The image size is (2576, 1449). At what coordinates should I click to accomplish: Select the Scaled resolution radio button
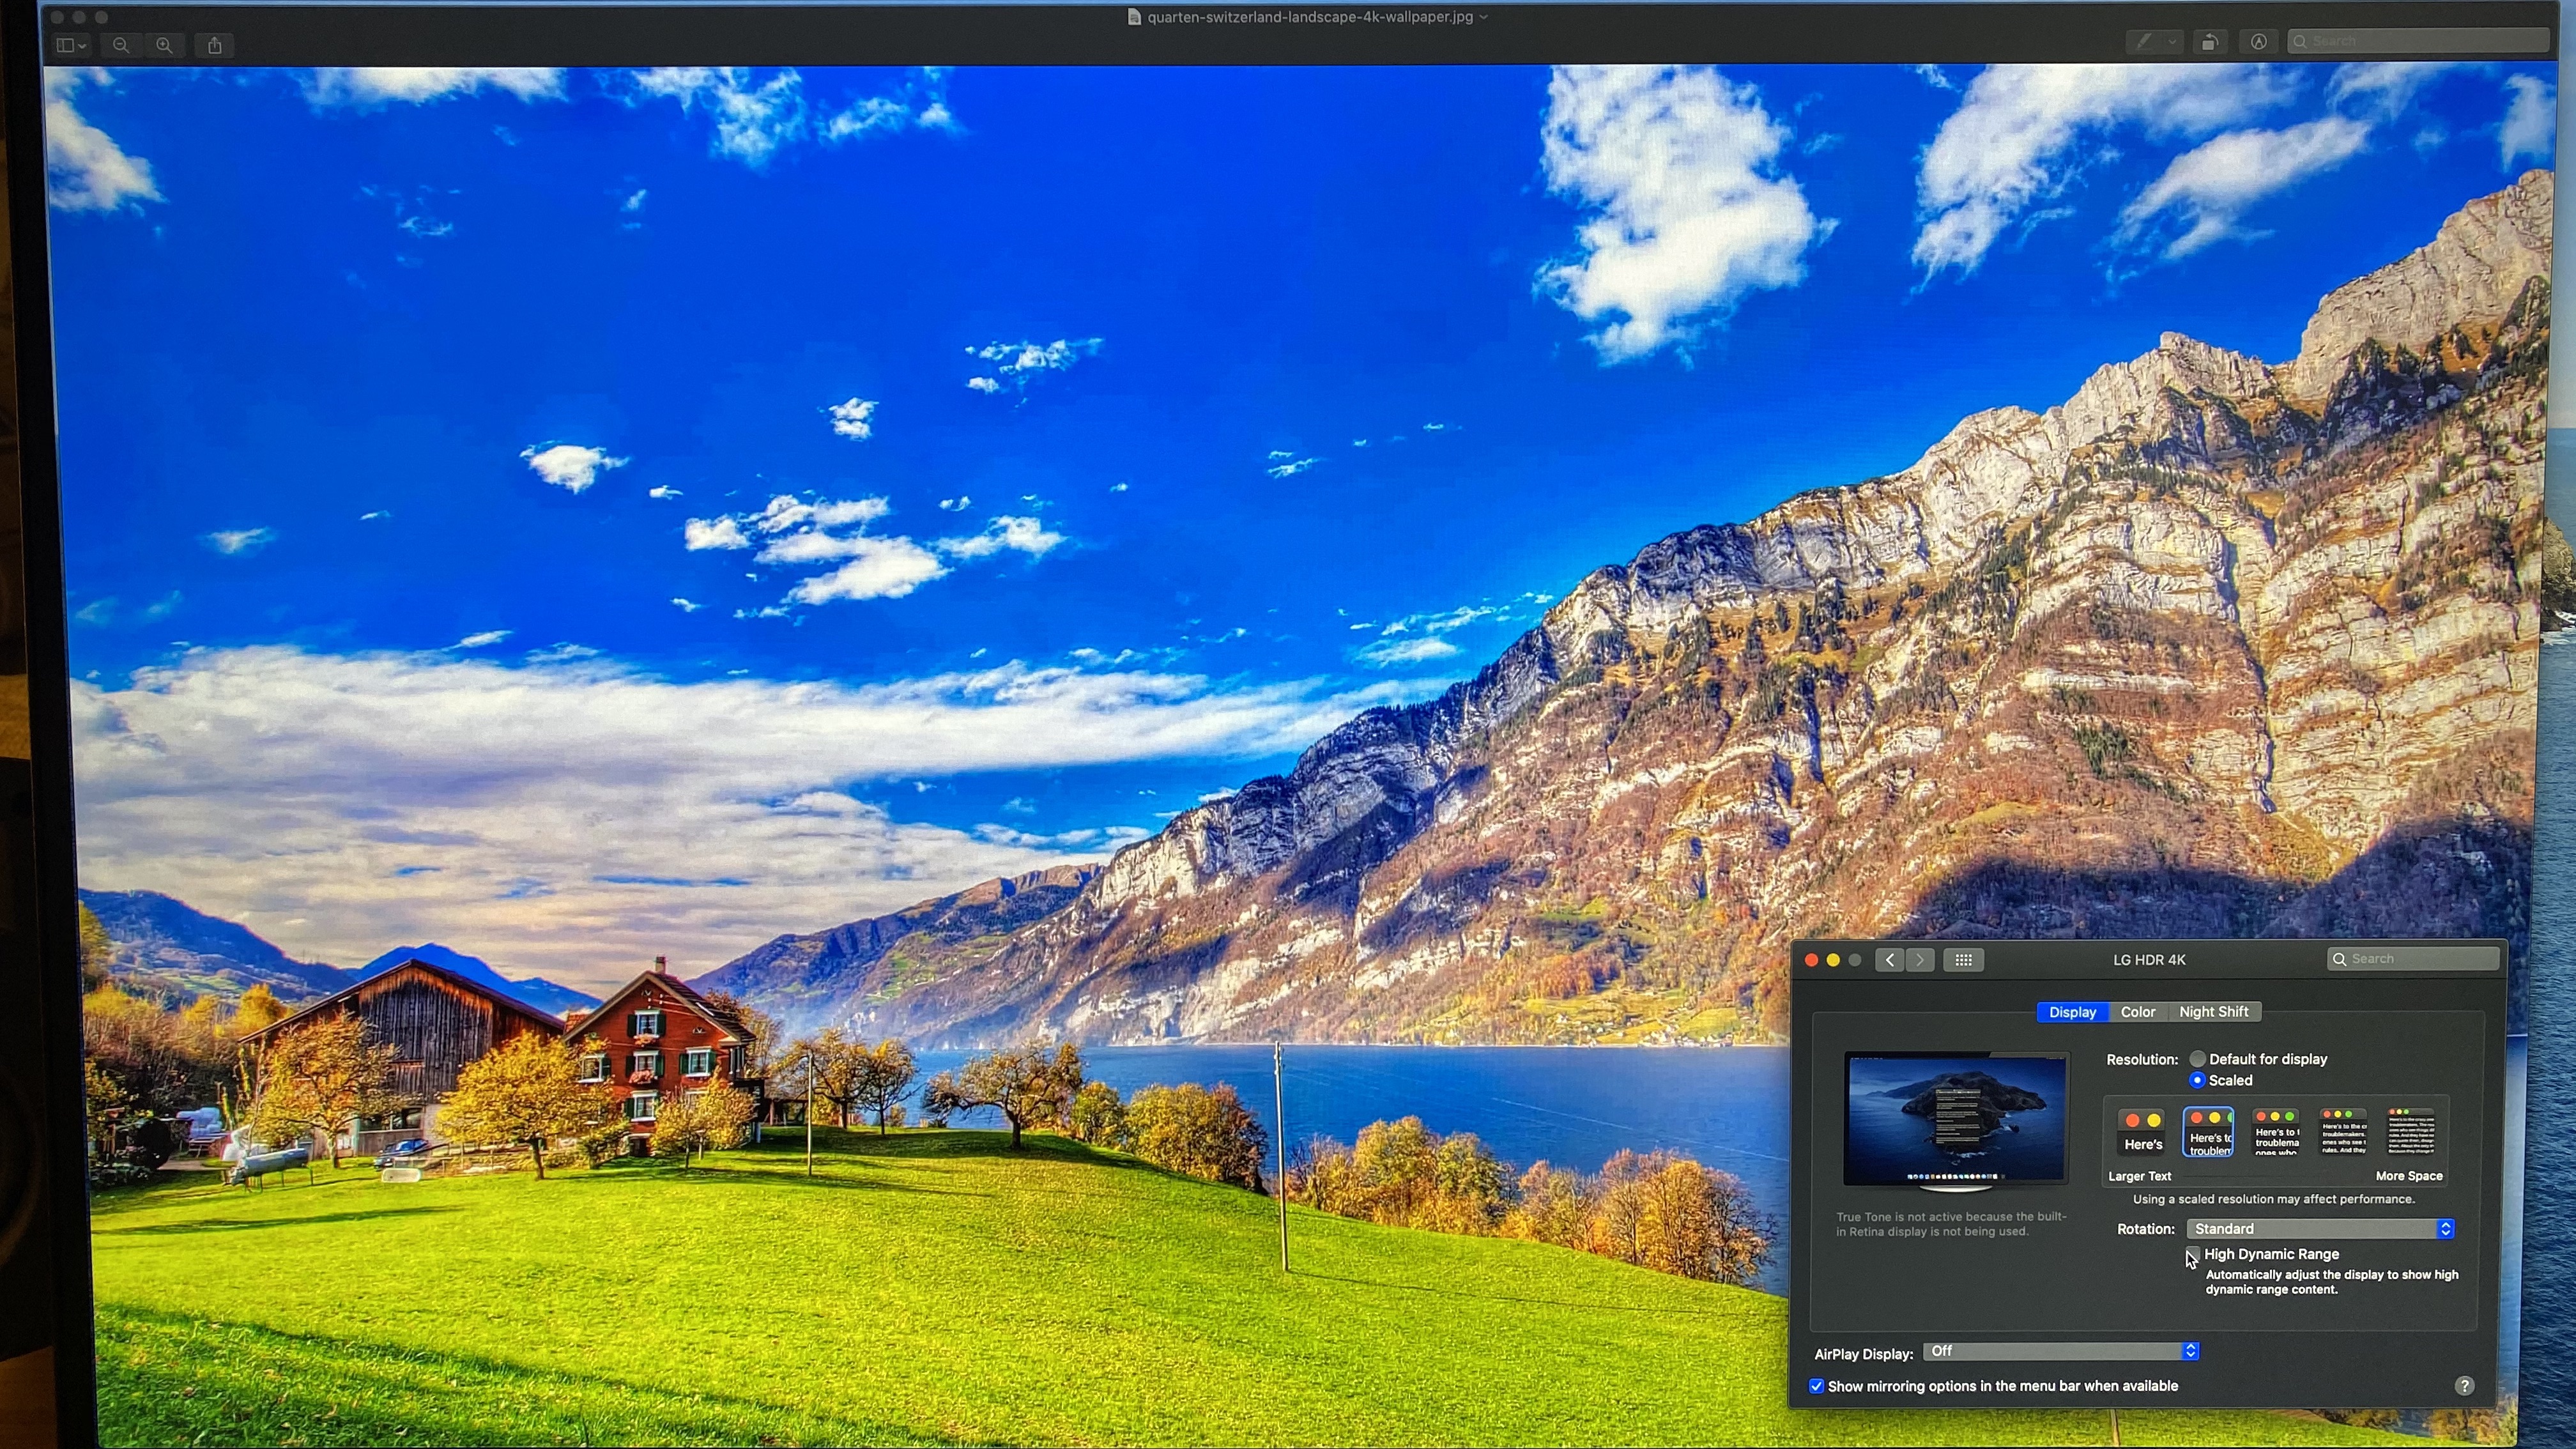[x=2197, y=1080]
